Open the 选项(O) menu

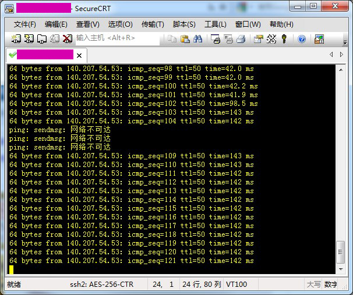coord(120,24)
